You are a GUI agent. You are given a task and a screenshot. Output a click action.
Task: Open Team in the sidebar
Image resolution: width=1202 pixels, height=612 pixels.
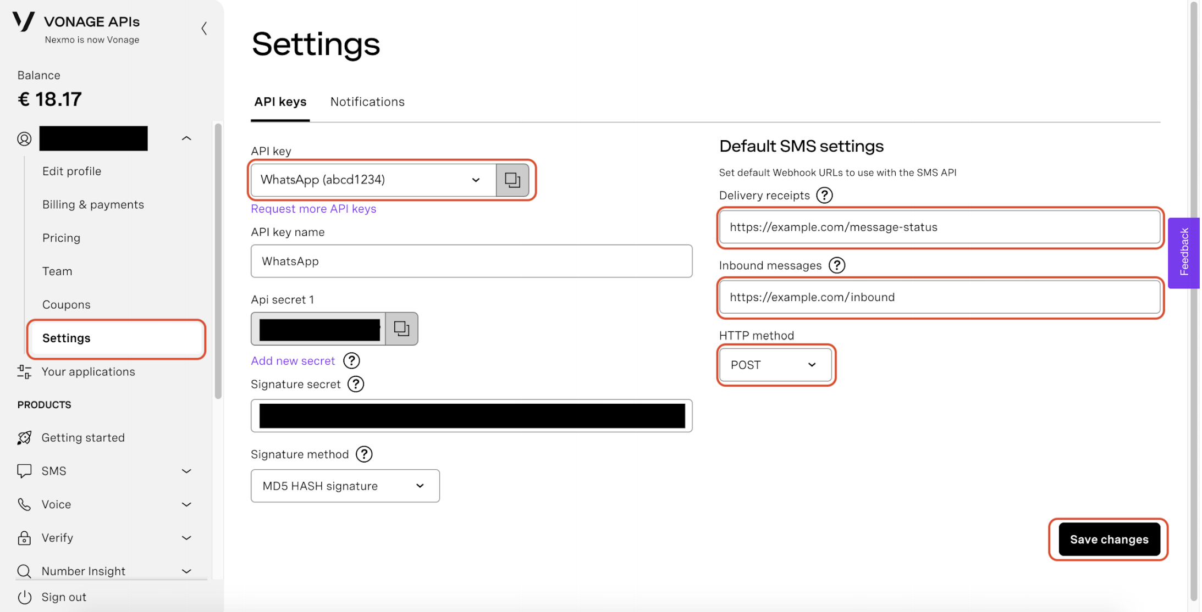[x=57, y=271]
